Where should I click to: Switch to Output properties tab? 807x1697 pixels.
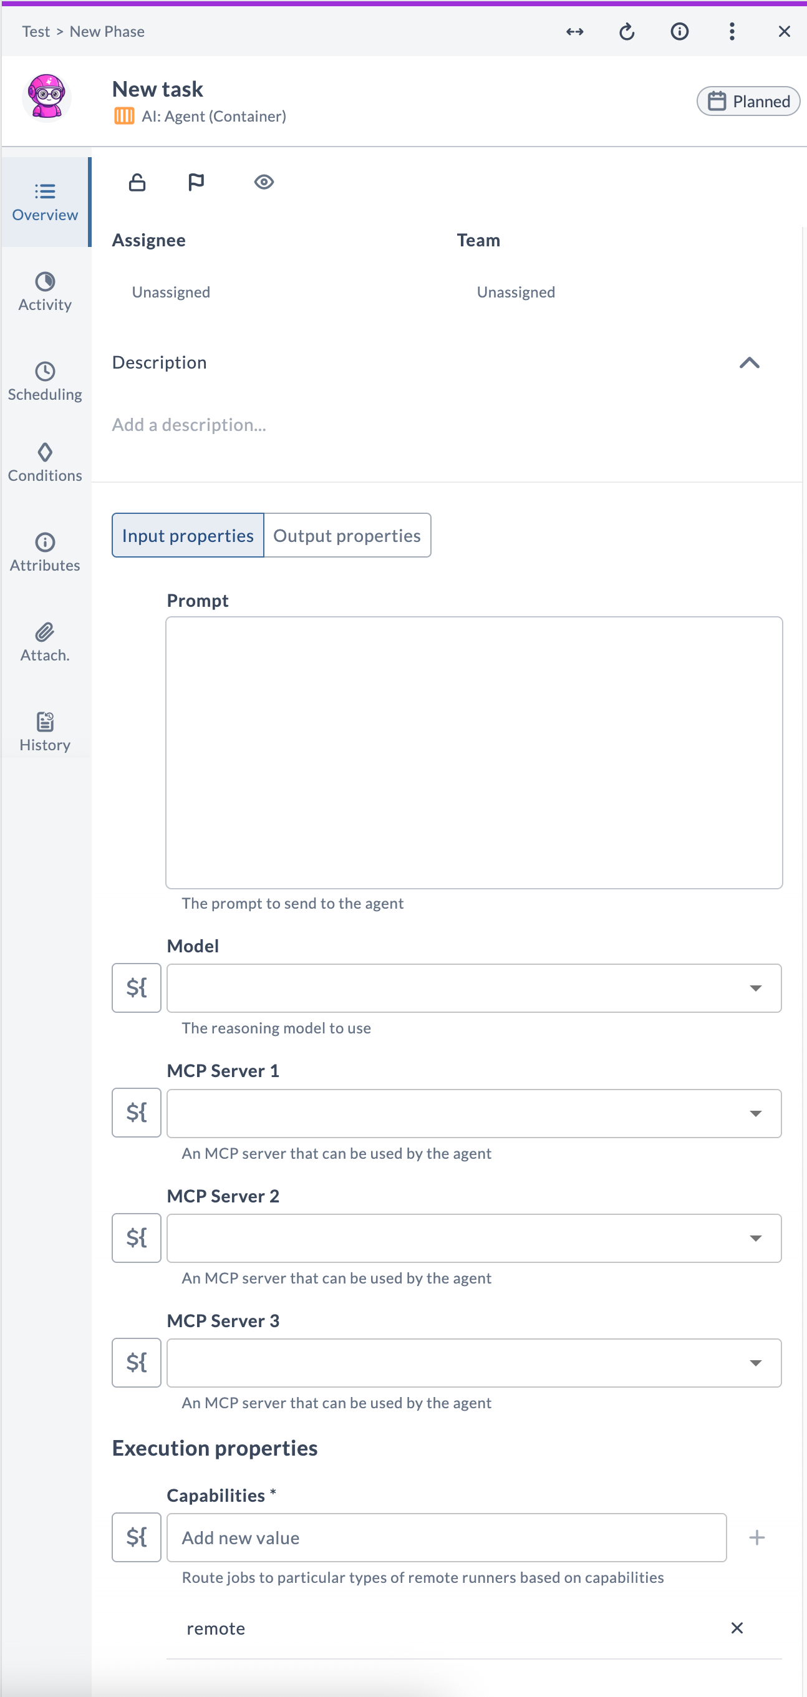click(x=347, y=535)
